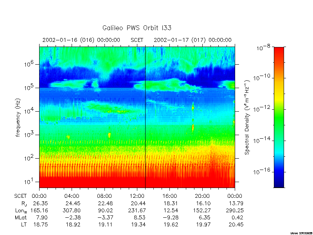Viewport: 313px width, 235px height.
Task: Click the longitude value 307.80
Action: [72, 210]
